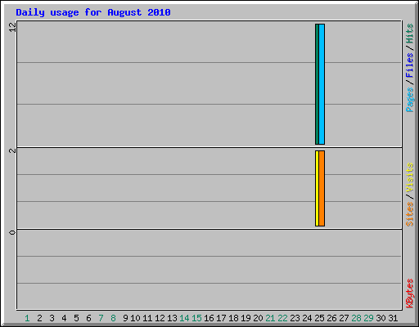Click day 11 on the x-axis
The image size is (419, 327).
point(147,318)
